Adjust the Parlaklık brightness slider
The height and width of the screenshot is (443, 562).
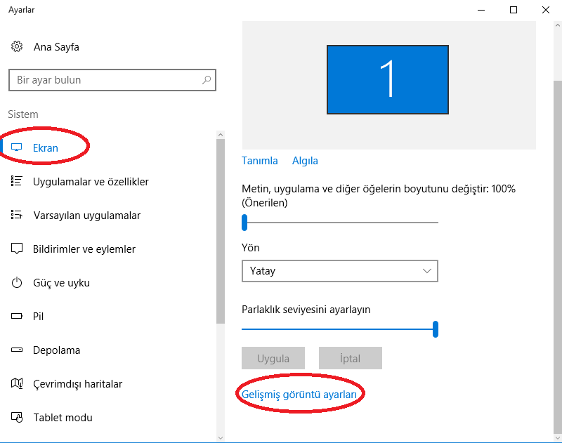click(x=436, y=329)
